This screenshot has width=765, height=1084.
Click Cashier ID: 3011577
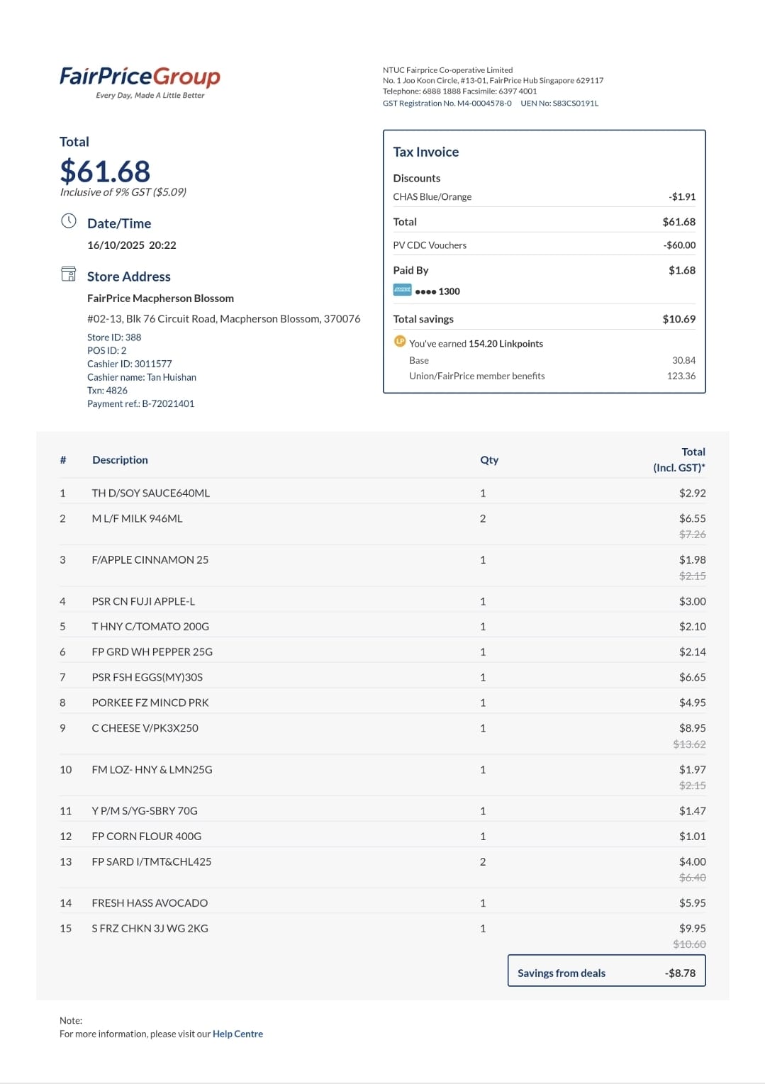tap(130, 364)
